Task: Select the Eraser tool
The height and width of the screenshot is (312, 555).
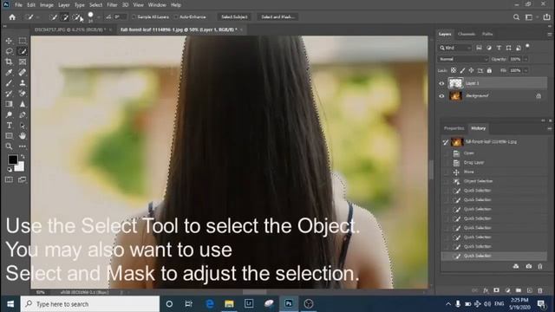Action: (x=23, y=94)
